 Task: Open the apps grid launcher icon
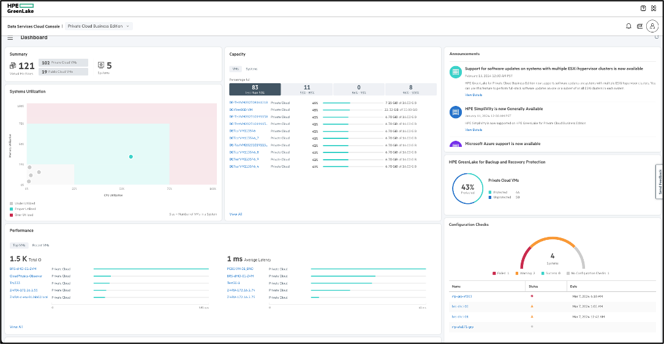[x=654, y=9]
